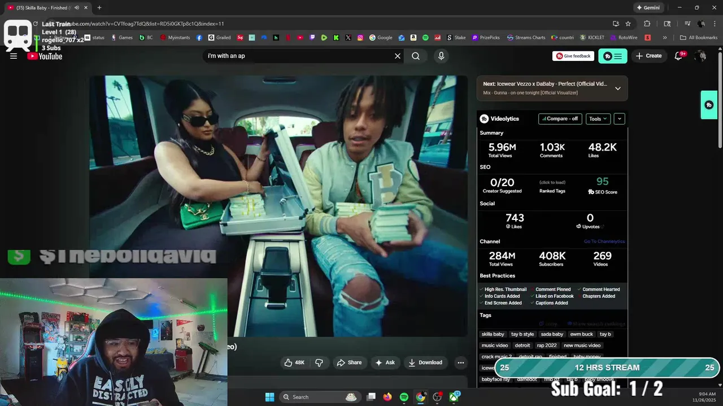This screenshot has height=406, width=723.
Task: Open a new browser tab with plus
Action: click(x=99, y=8)
